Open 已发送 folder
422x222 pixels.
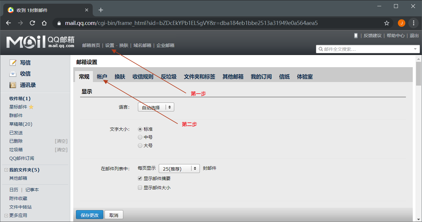point(16,133)
